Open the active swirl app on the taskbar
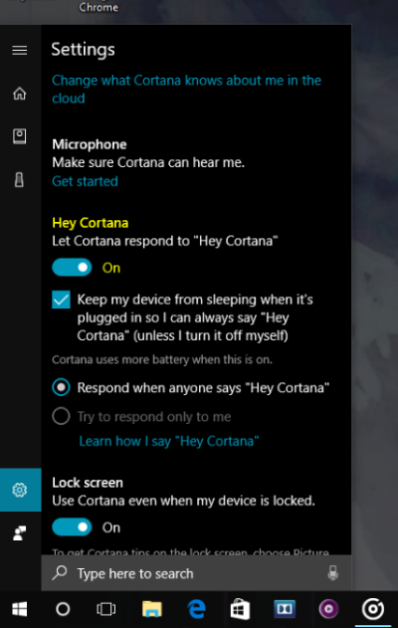 coord(373,609)
